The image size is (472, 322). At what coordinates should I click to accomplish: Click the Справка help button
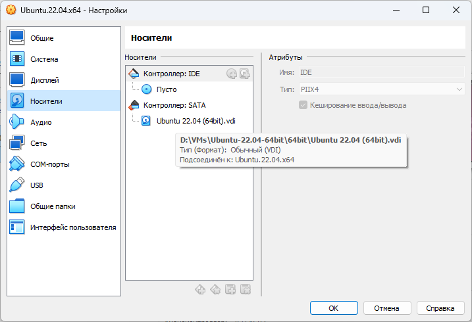point(440,308)
